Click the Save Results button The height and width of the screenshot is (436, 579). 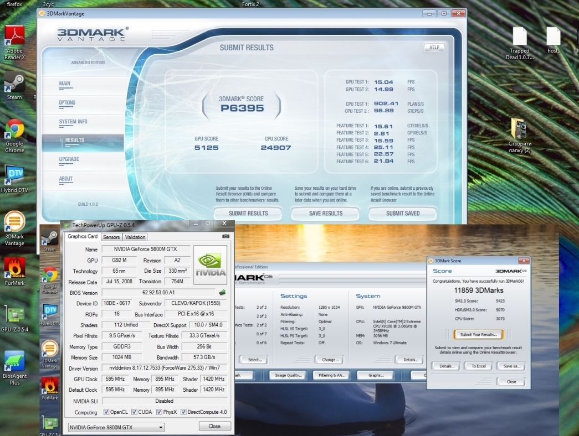click(326, 214)
